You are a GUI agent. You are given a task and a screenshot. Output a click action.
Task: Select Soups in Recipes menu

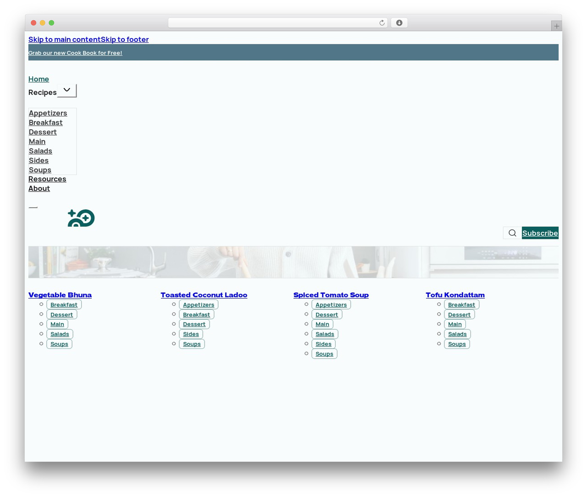40,170
